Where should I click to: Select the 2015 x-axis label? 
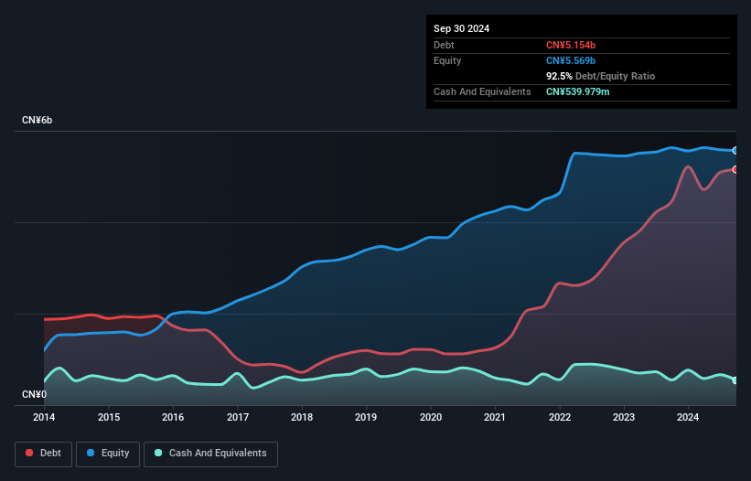click(x=109, y=417)
